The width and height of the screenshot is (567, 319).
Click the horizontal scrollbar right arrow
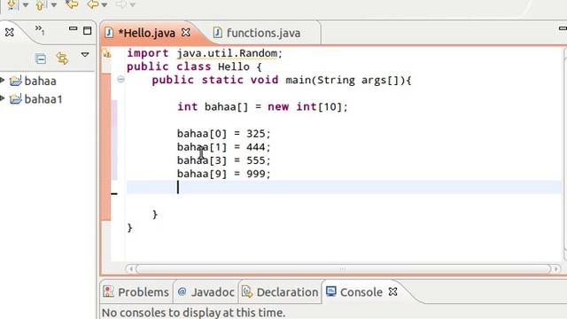(555, 269)
